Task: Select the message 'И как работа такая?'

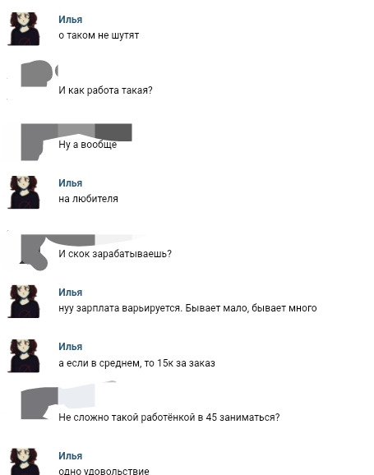Action: click(x=105, y=90)
